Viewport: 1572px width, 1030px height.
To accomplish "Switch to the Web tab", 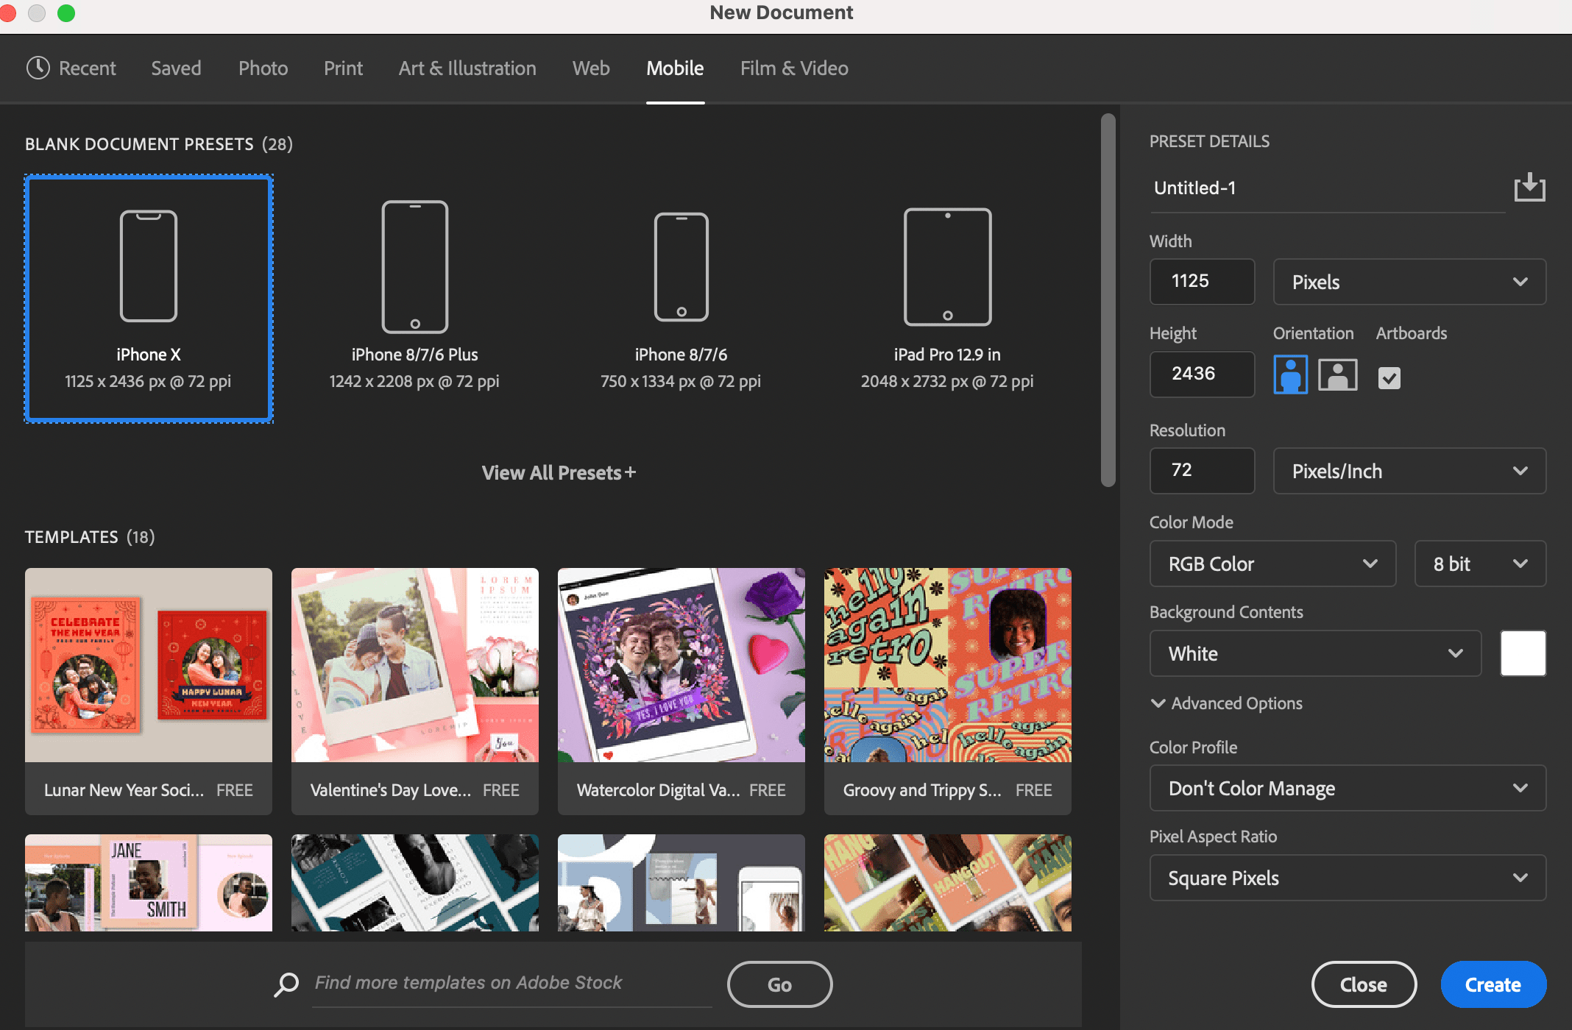I will pyautogui.click(x=590, y=68).
